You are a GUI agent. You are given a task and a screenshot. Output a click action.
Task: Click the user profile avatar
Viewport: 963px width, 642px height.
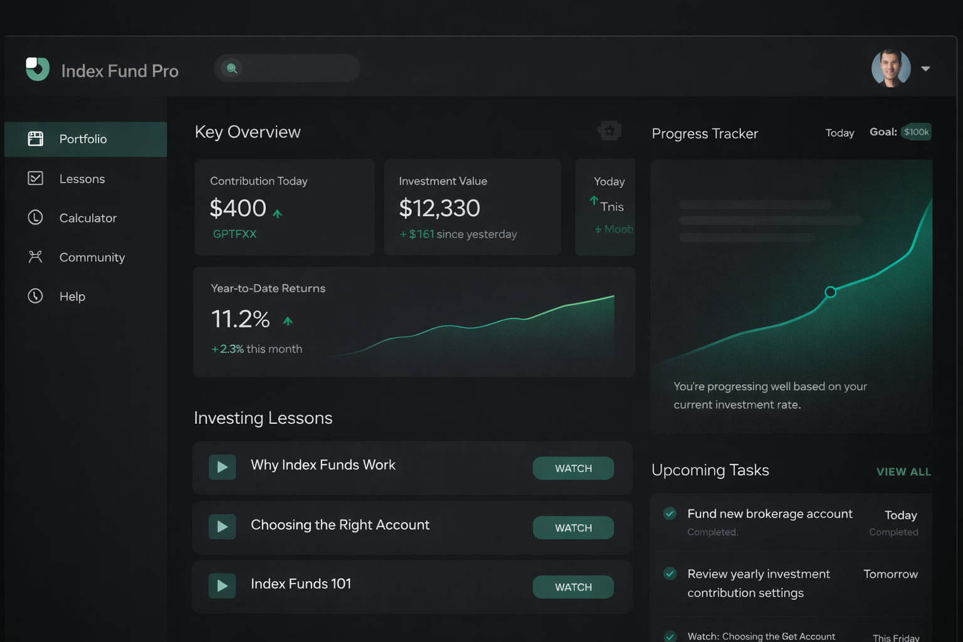tap(891, 68)
